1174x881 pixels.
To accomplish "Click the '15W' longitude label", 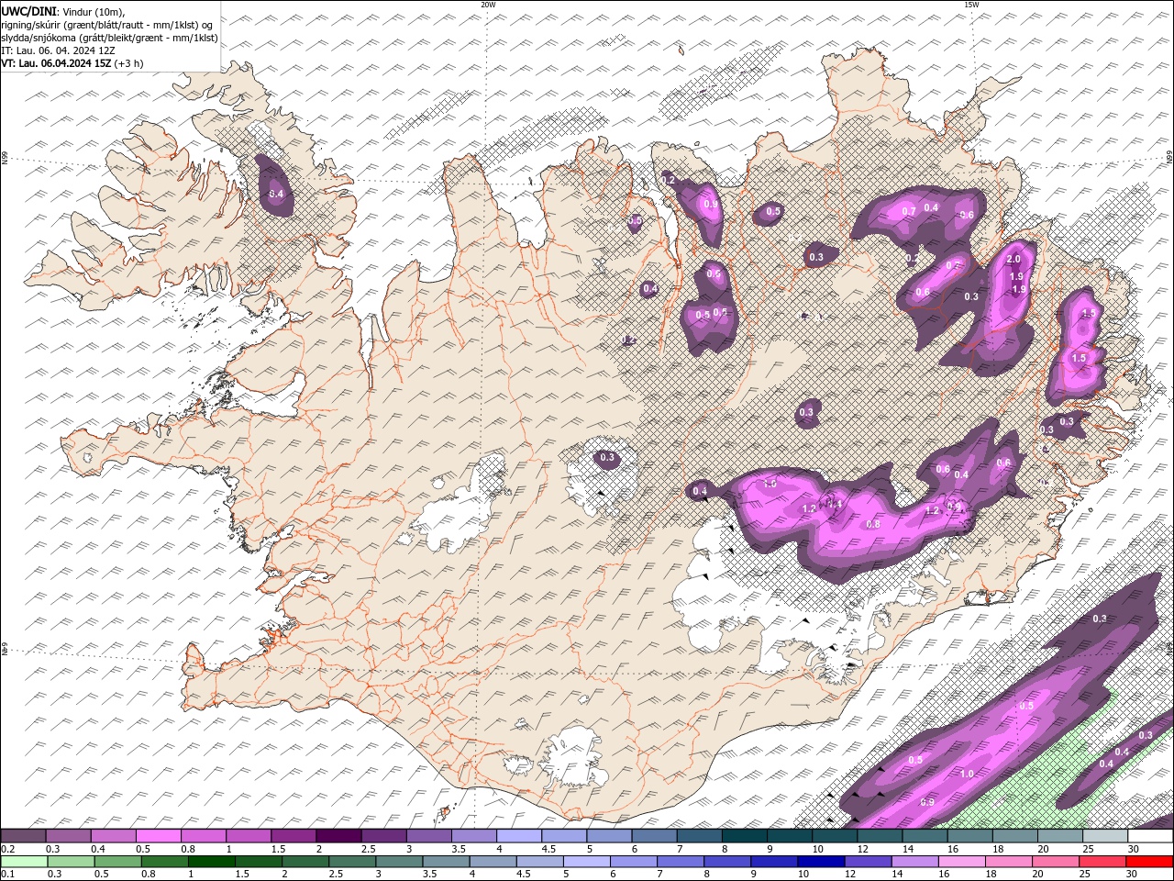I will point(971,5).
